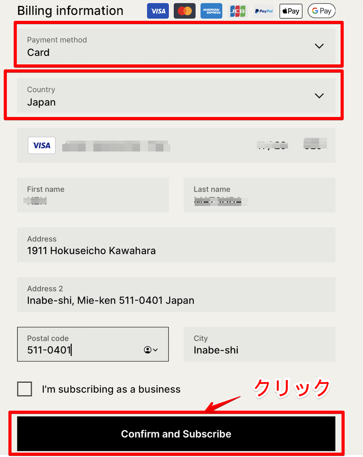Click the Visa card logo in header

158,11
